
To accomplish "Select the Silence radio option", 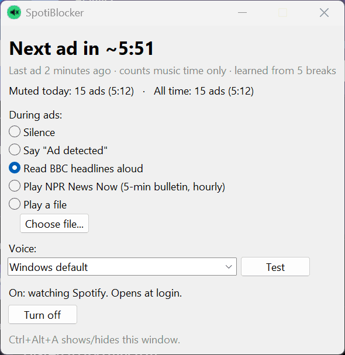I will coord(32,132).
